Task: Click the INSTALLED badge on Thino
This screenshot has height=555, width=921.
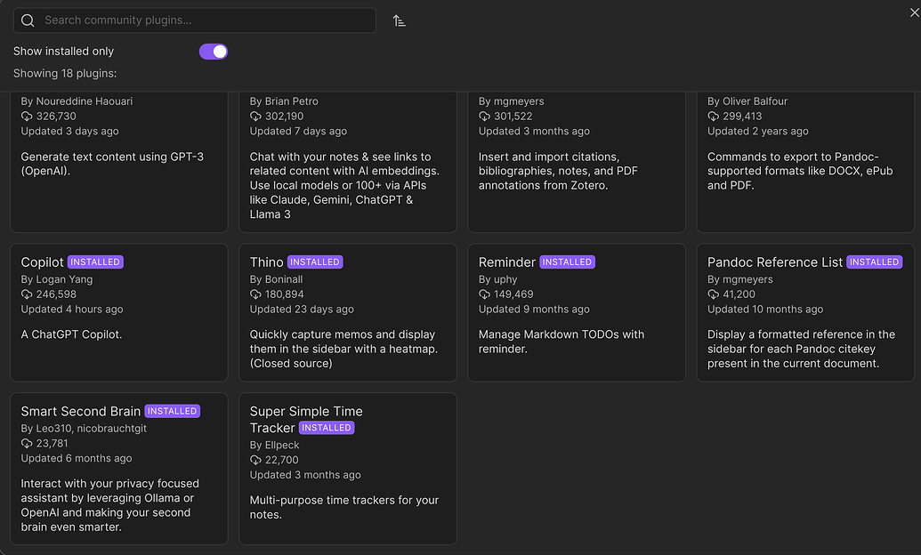Action: click(315, 262)
